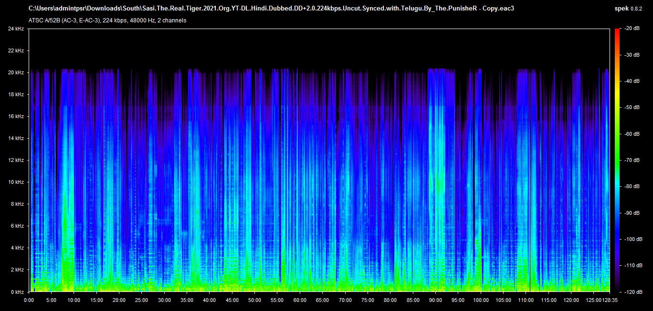The width and height of the screenshot is (653, 311).
Task: Click the spek 0.8.2 version label
Action: (629, 9)
